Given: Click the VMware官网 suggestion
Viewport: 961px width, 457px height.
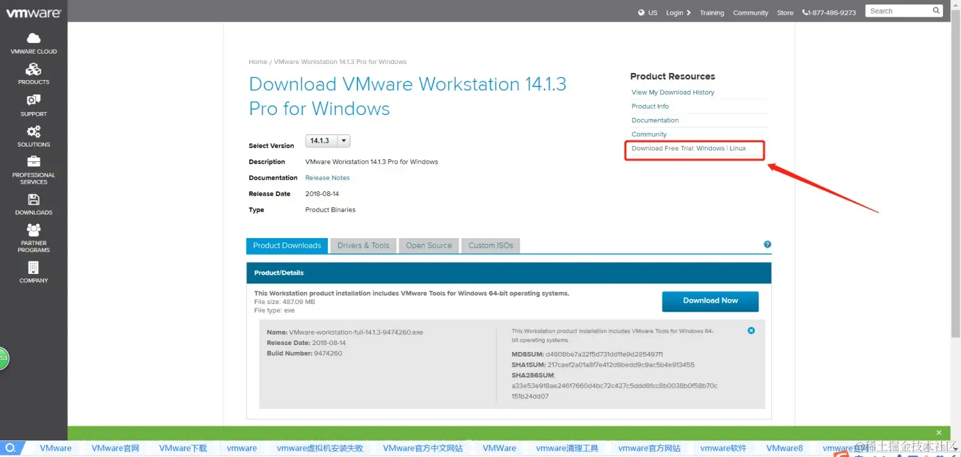Looking at the screenshot, I should coord(115,448).
